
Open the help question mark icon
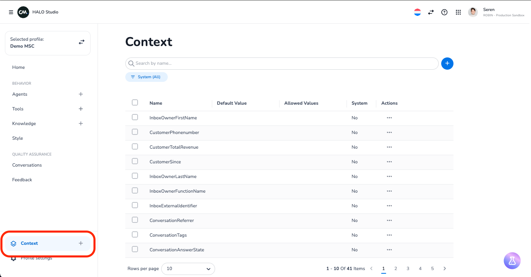[x=444, y=12]
